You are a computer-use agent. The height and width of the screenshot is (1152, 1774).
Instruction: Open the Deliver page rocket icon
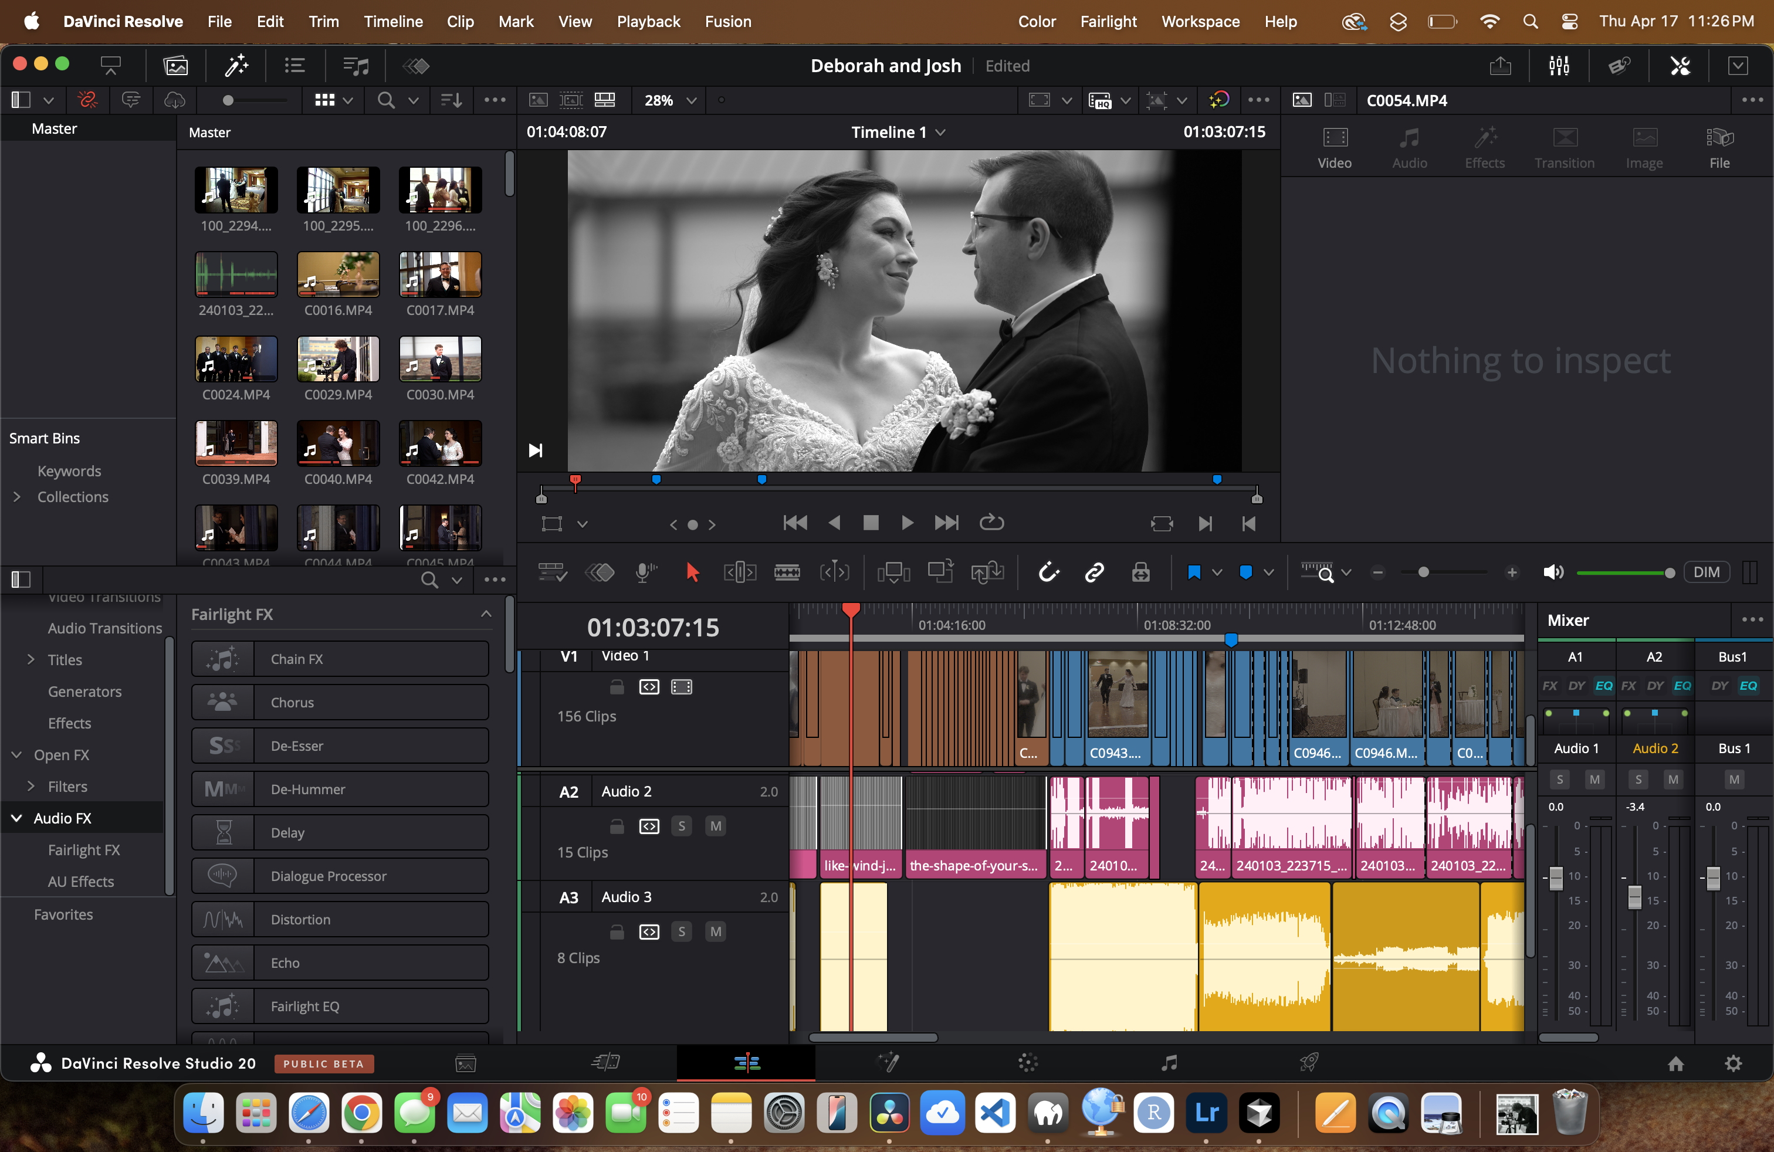1309,1063
